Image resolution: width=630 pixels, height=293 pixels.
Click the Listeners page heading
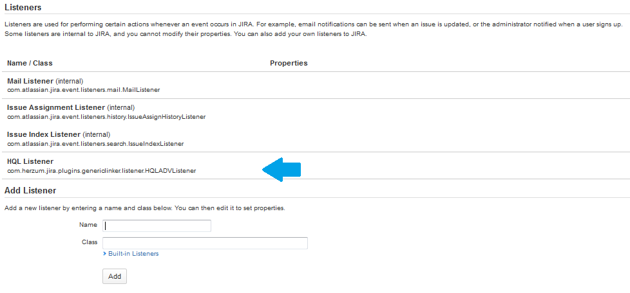[23, 8]
